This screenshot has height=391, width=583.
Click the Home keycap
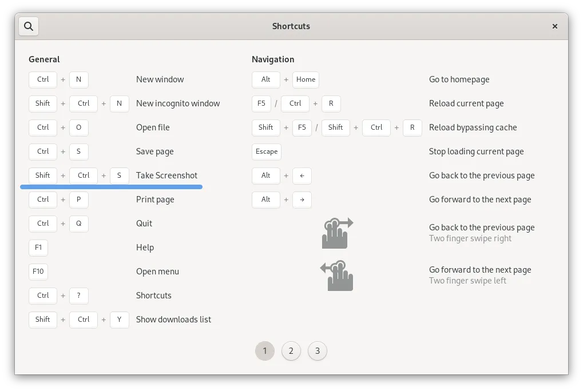306,79
